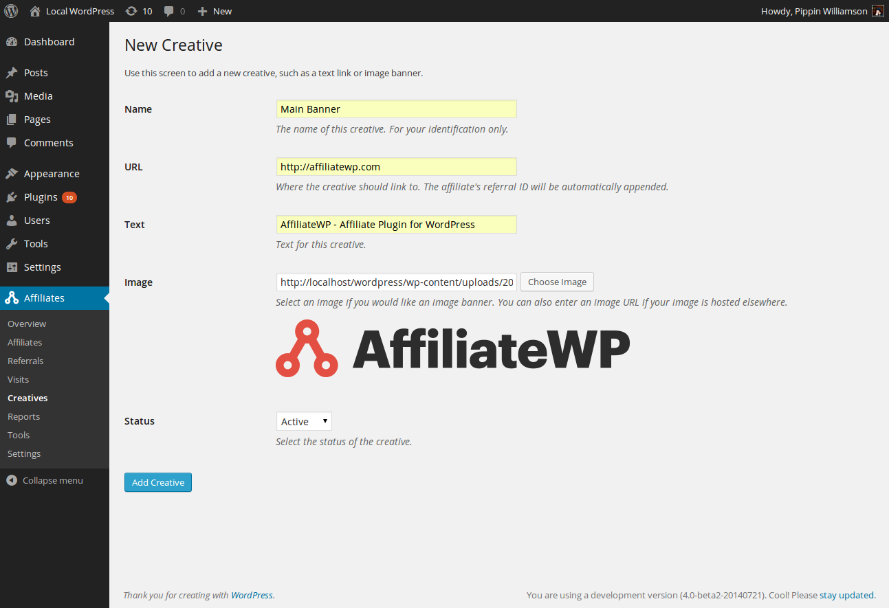Click the AffiliateWP banner image preview
Screen dimensions: 889x608
tap(453, 348)
